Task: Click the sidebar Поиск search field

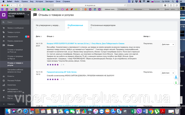Action: point(15,22)
